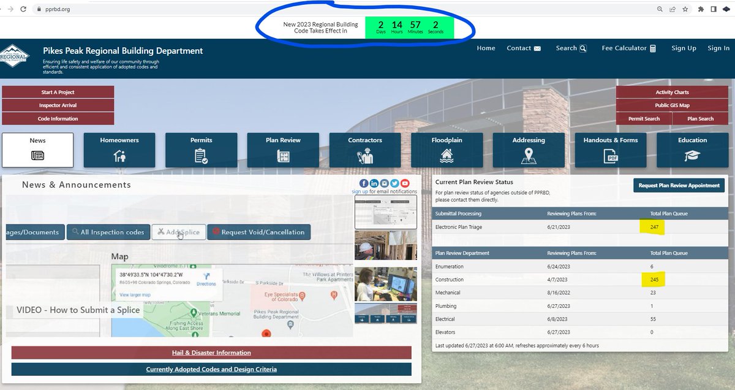Click the Elevators department row label
The height and width of the screenshot is (390, 735).
445,332
